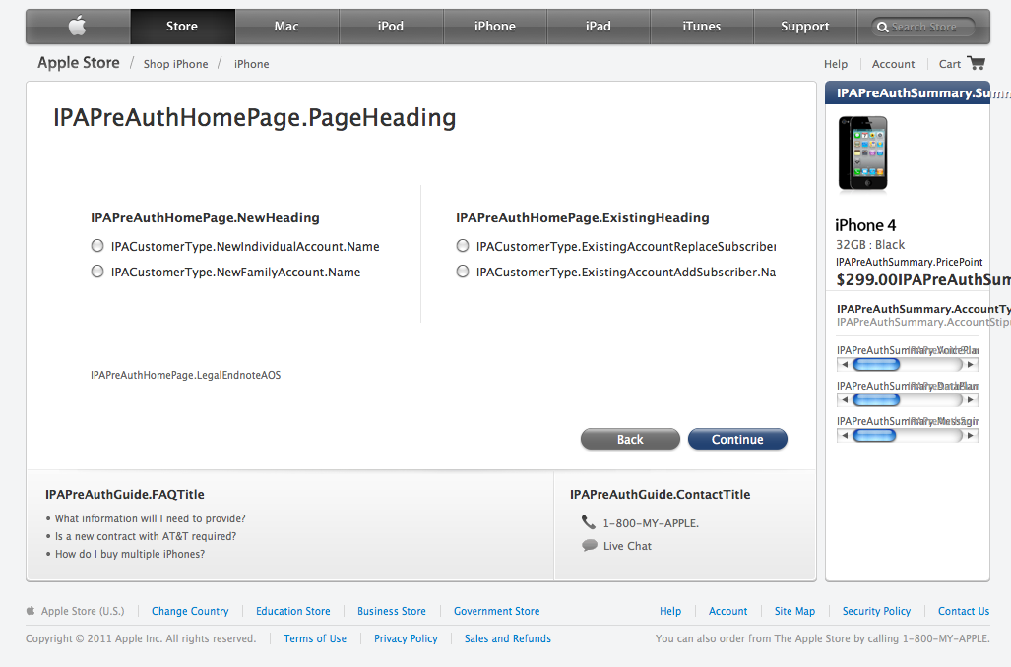Open Government Store footer link
Viewport: 1011px width, 667px height.
click(496, 611)
